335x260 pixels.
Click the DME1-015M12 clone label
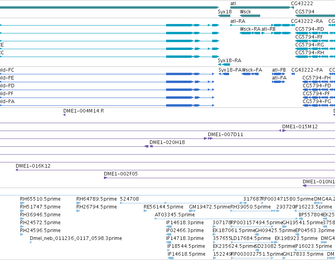tap(300, 127)
